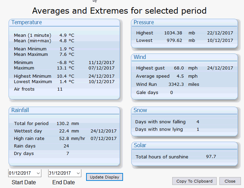Viewport: 244px width, 188px height.
Task: Click the High rain rate 52.8 mm/hr
Action: point(72,138)
